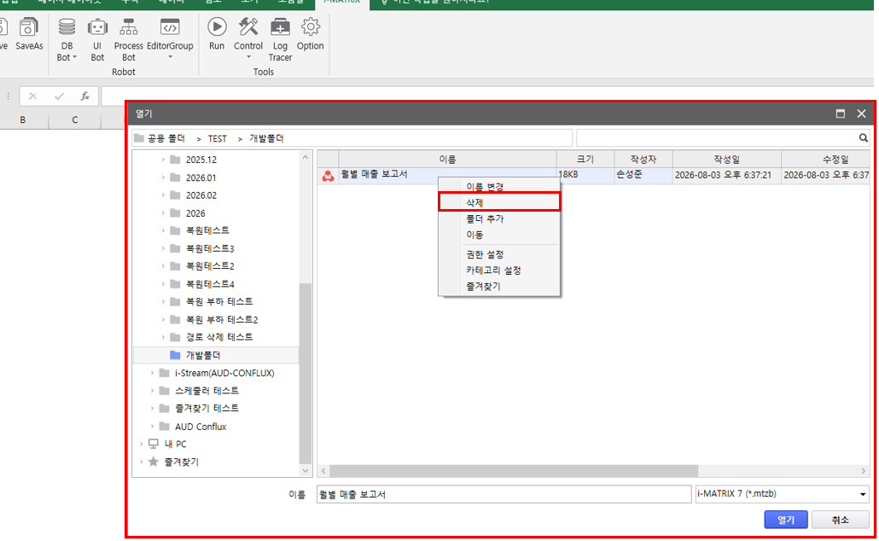
Task: Open the Control tools menu
Action: click(x=248, y=39)
